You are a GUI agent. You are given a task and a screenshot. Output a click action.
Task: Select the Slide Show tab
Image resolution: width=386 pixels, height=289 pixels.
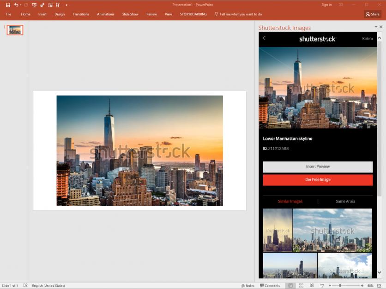pyautogui.click(x=130, y=14)
